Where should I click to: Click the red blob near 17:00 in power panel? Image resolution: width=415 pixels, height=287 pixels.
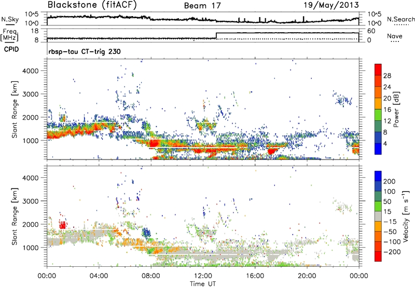tap(272, 151)
